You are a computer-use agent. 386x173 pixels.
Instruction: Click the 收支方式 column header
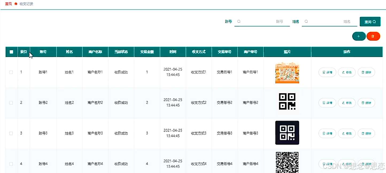coord(199,52)
